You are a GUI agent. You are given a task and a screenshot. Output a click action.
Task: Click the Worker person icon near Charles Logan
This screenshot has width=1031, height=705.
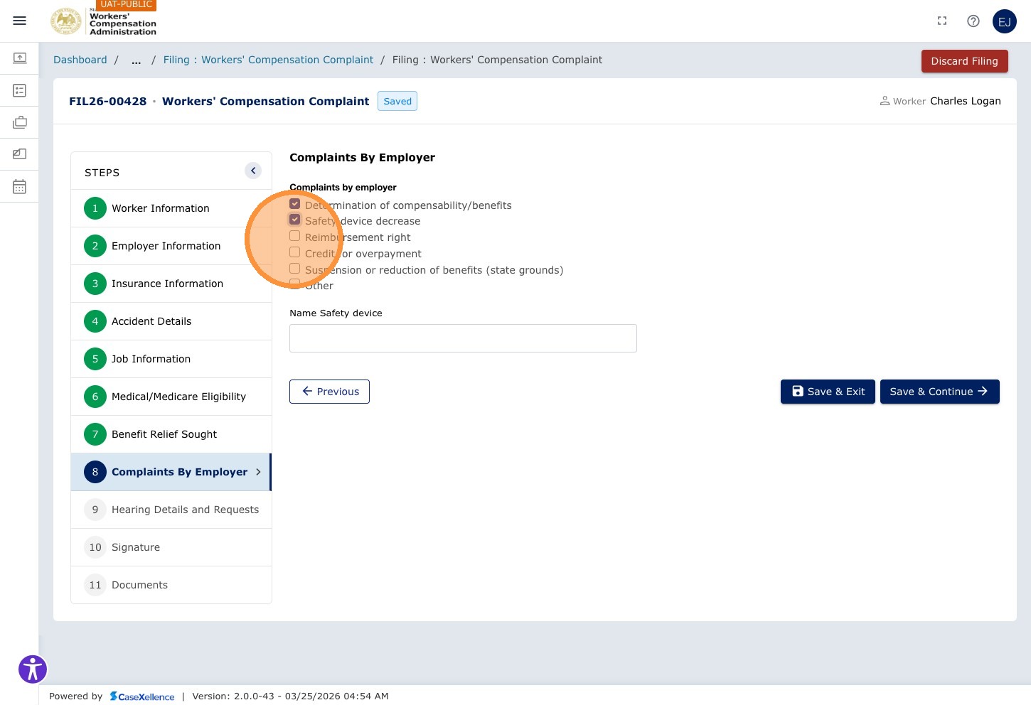tap(885, 101)
